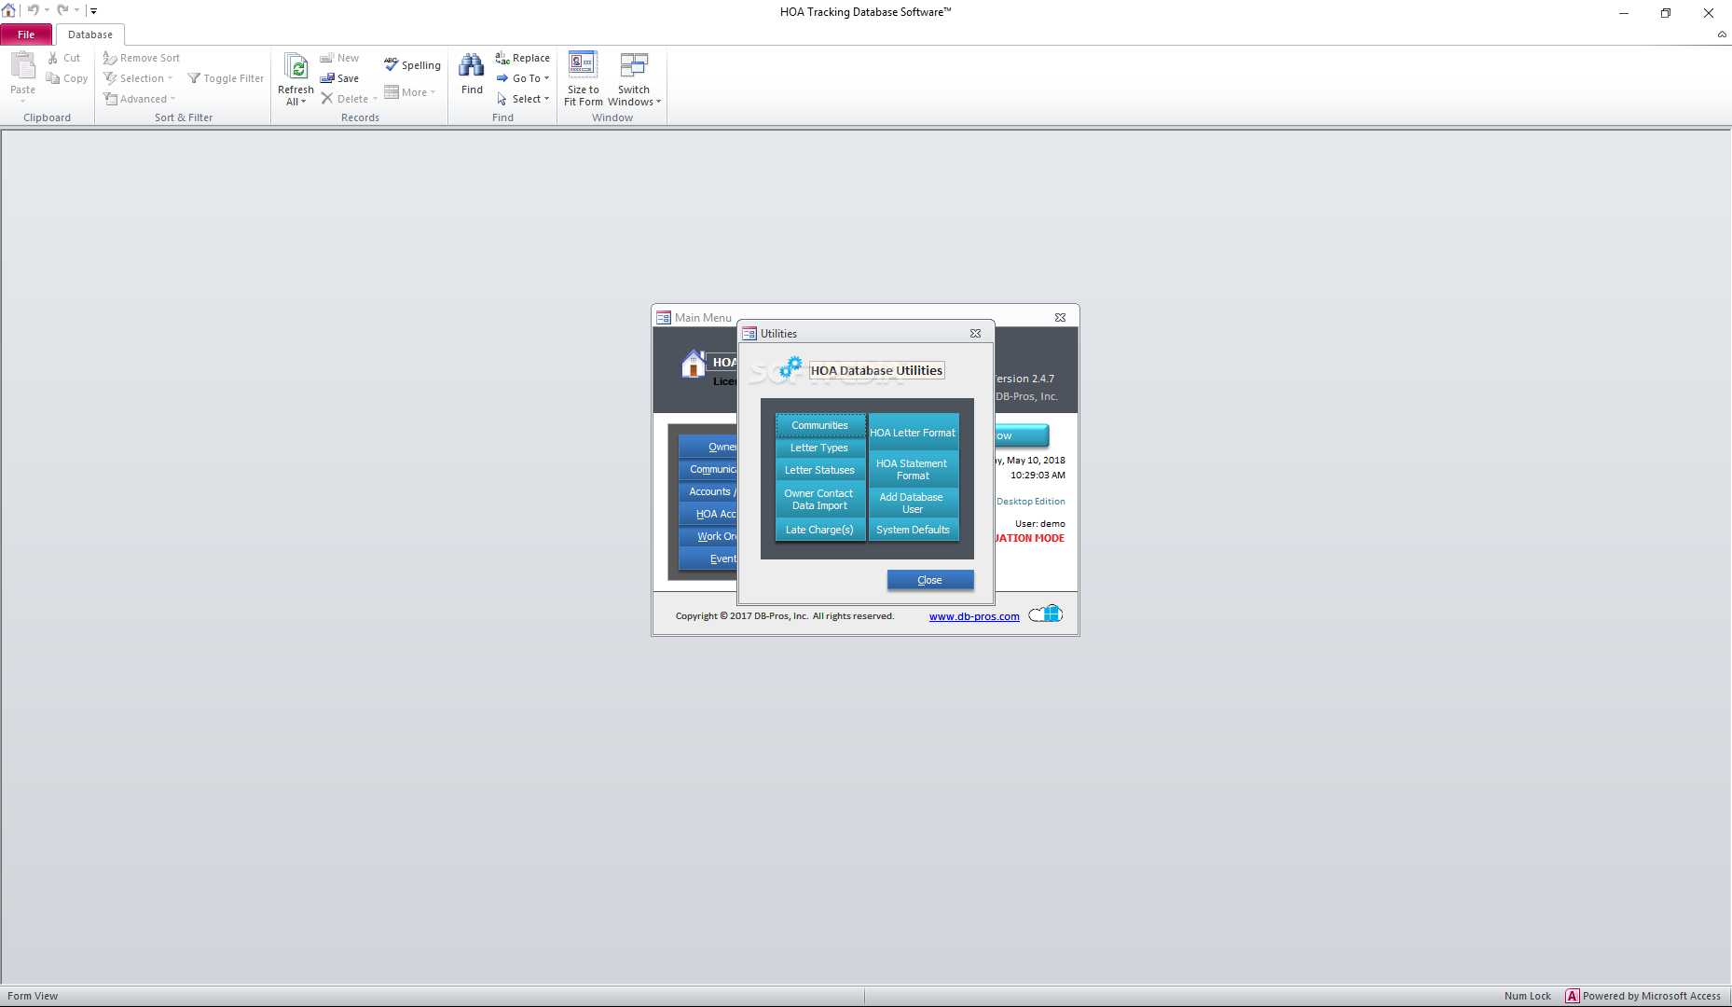Open Customize Quick Access Toolbar dropdown
Screen dimensions: 1732x1007
(93, 11)
